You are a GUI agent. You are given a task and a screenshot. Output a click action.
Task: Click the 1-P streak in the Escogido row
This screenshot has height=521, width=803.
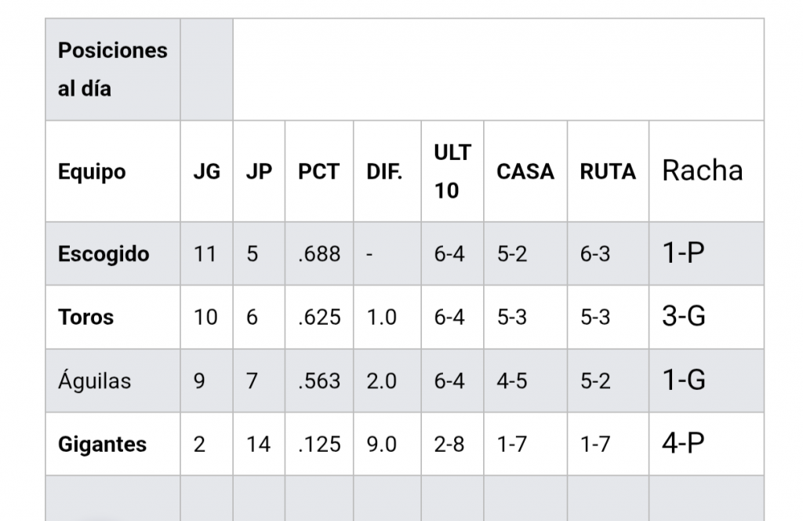point(683,253)
